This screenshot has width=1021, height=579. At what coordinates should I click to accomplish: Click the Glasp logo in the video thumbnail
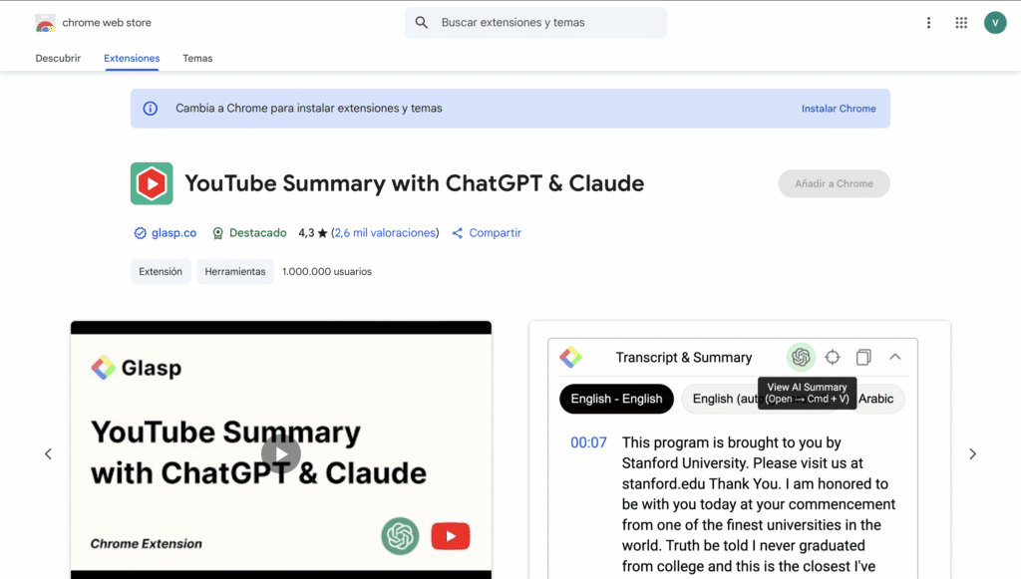[x=103, y=368]
